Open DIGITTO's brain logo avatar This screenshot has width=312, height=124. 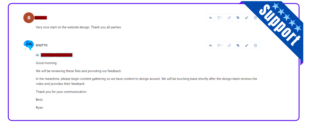click(29, 45)
